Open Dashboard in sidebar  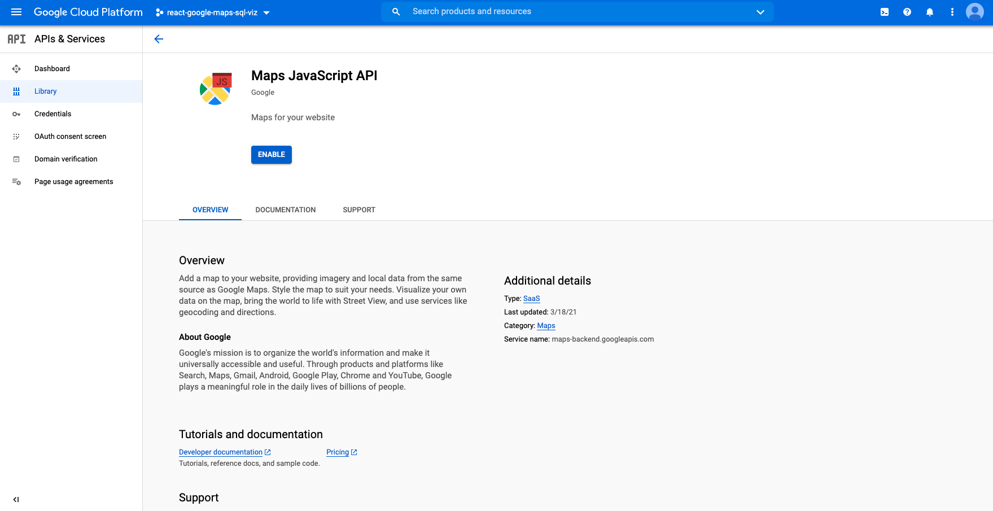pos(71,69)
